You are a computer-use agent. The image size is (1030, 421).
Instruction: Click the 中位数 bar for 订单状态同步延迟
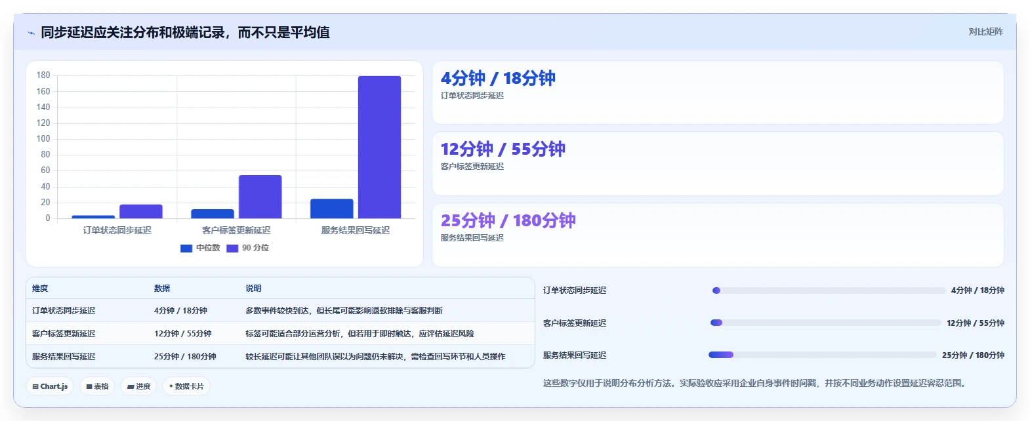[x=93, y=216]
